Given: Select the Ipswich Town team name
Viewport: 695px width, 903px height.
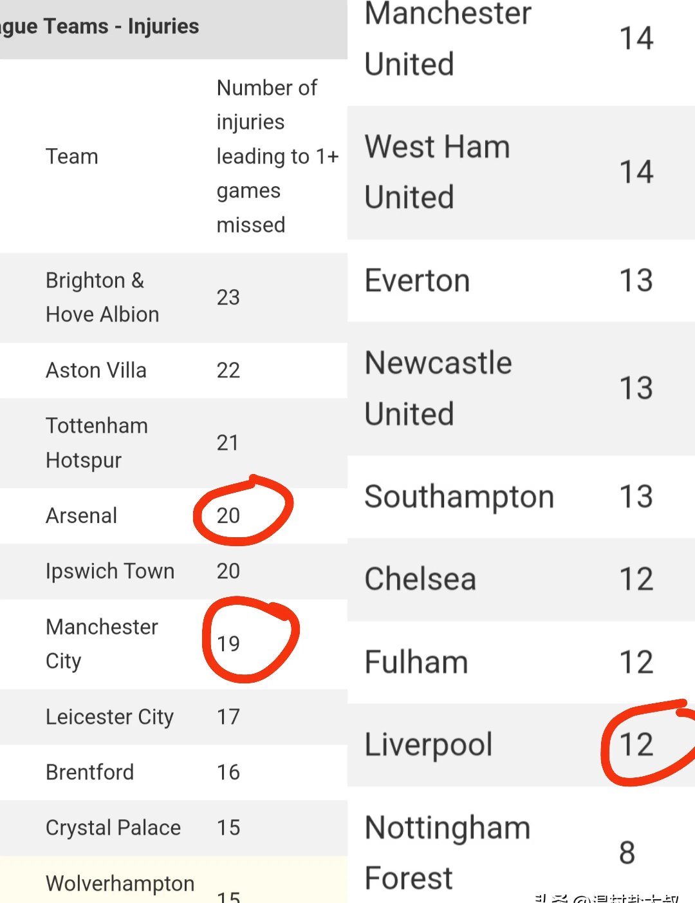Looking at the screenshot, I should tap(110, 571).
